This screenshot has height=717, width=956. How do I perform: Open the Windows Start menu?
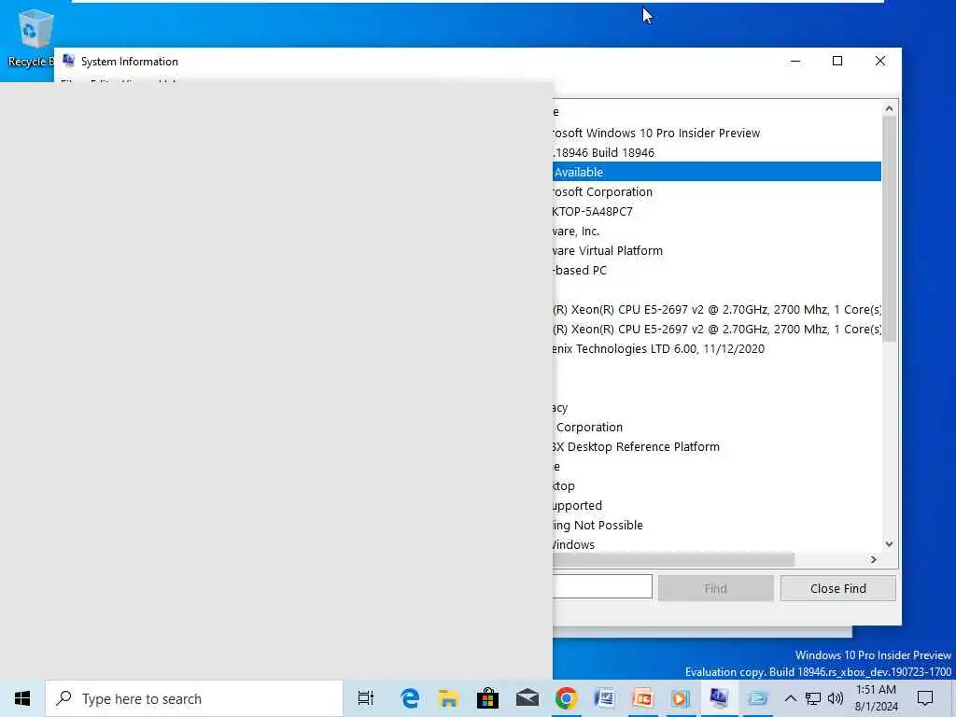tap(22, 698)
